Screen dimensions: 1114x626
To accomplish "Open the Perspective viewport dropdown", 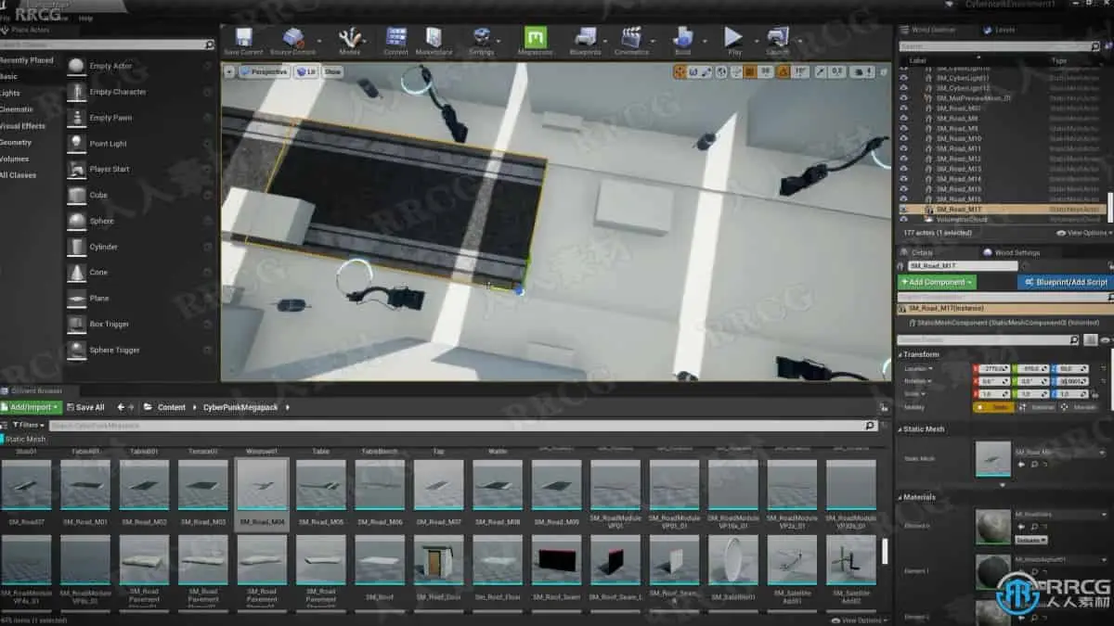I will click(265, 71).
